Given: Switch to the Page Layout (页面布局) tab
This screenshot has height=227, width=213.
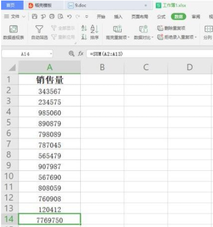Looking at the screenshot, I should tap(140, 16).
